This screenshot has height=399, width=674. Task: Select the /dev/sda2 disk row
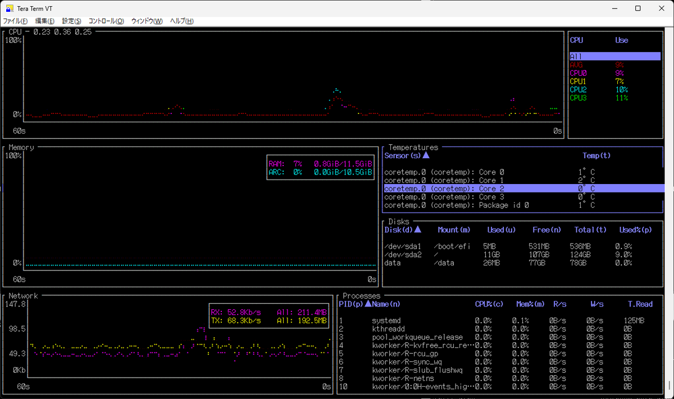[x=523, y=255]
